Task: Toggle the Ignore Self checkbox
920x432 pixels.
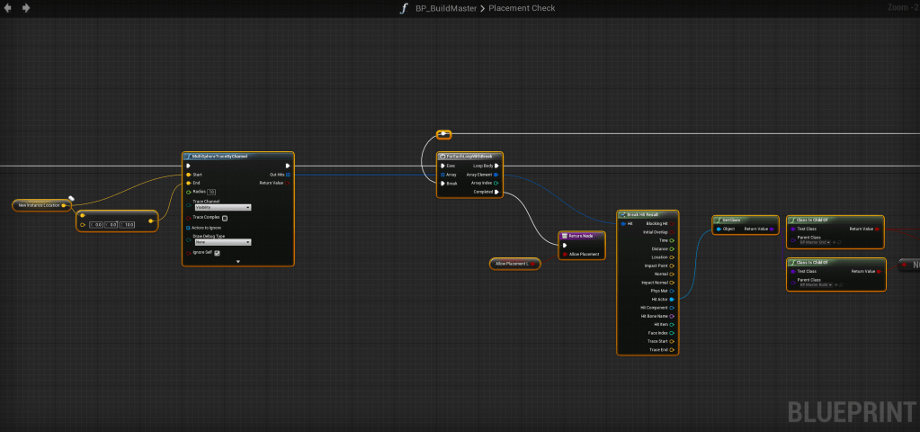Action: (x=217, y=253)
